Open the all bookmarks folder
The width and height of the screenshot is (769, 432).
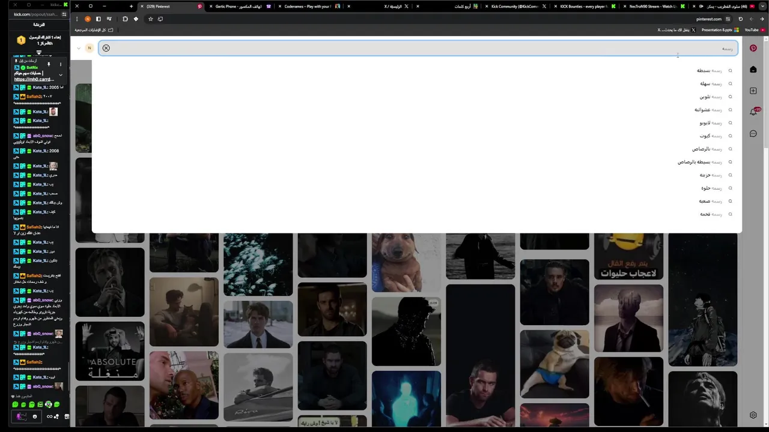(94, 30)
